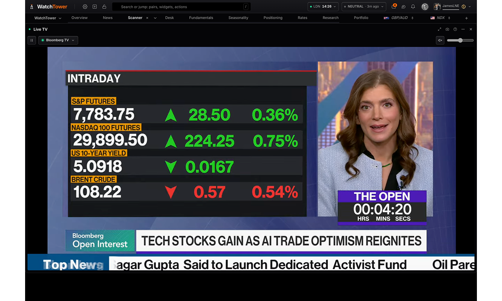The image size is (502, 301).
Task: Click the volume slider handle
Action: [461, 40]
